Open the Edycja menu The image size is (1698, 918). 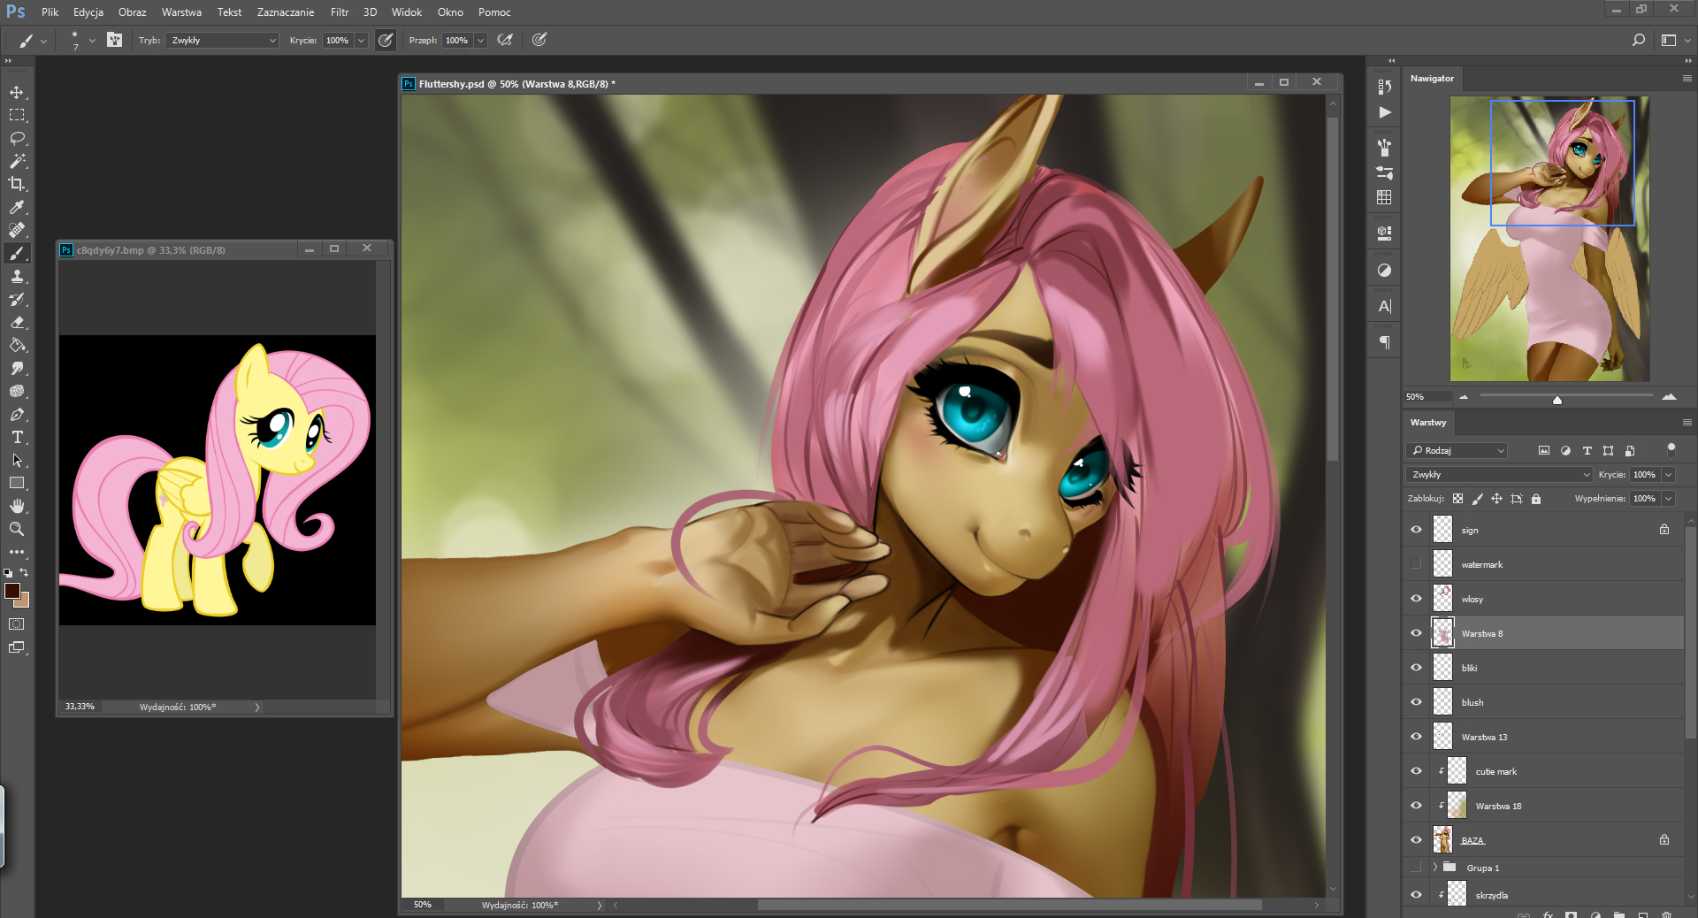point(88,12)
